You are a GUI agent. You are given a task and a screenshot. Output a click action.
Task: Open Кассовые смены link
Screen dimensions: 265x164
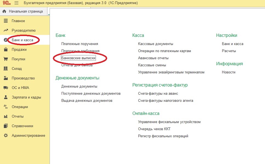[x=152, y=65]
